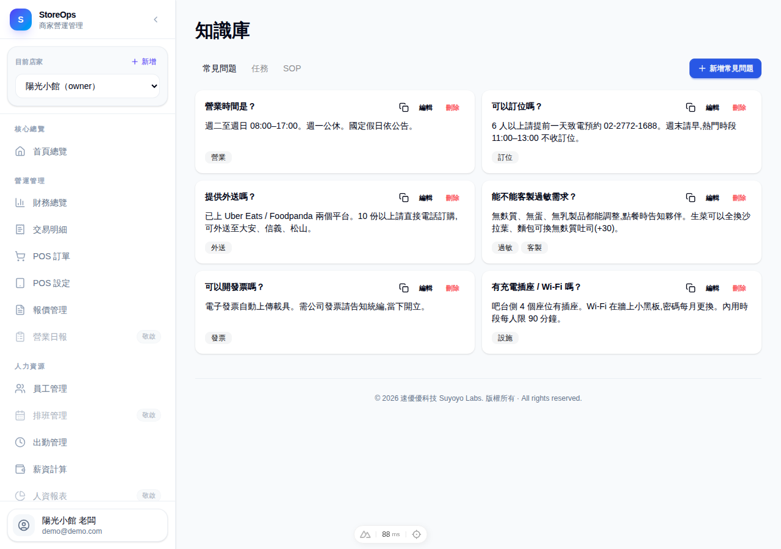Copy the 營業時間是？ FAQ card
This screenshot has width=781, height=549.
click(404, 107)
